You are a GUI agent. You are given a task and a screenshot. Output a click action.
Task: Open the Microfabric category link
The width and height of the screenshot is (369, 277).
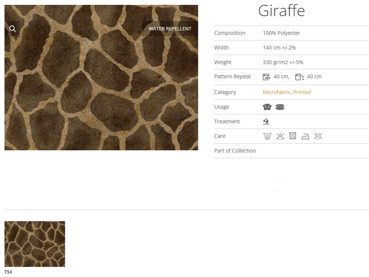click(276, 92)
